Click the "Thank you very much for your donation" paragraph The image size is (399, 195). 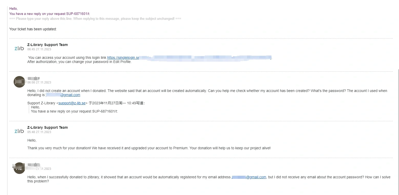(149, 148)
